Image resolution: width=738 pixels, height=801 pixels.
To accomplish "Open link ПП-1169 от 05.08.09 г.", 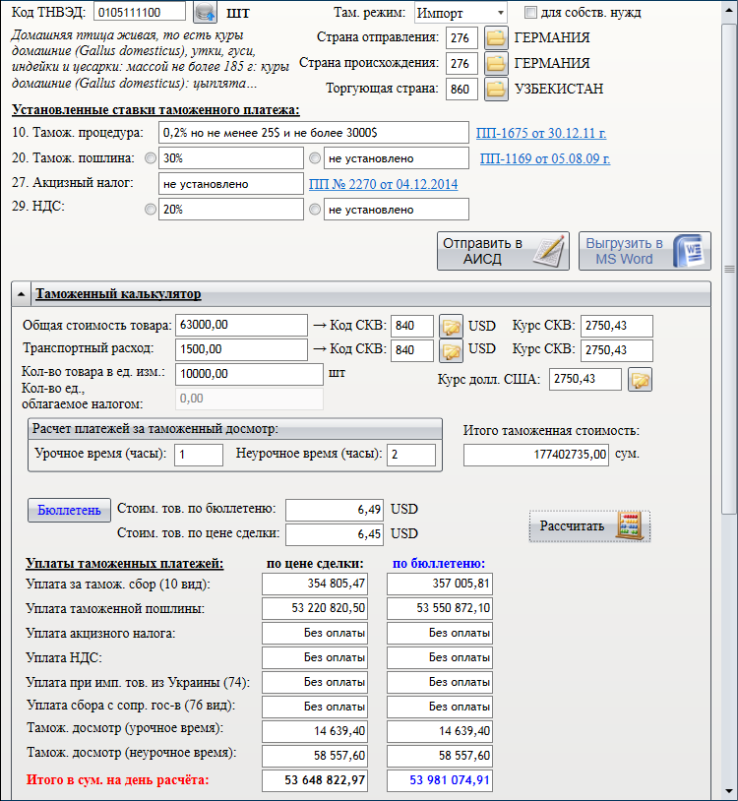I will coord(545,158).
